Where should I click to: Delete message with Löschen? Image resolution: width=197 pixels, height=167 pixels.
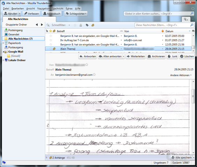tap(187, 56)
